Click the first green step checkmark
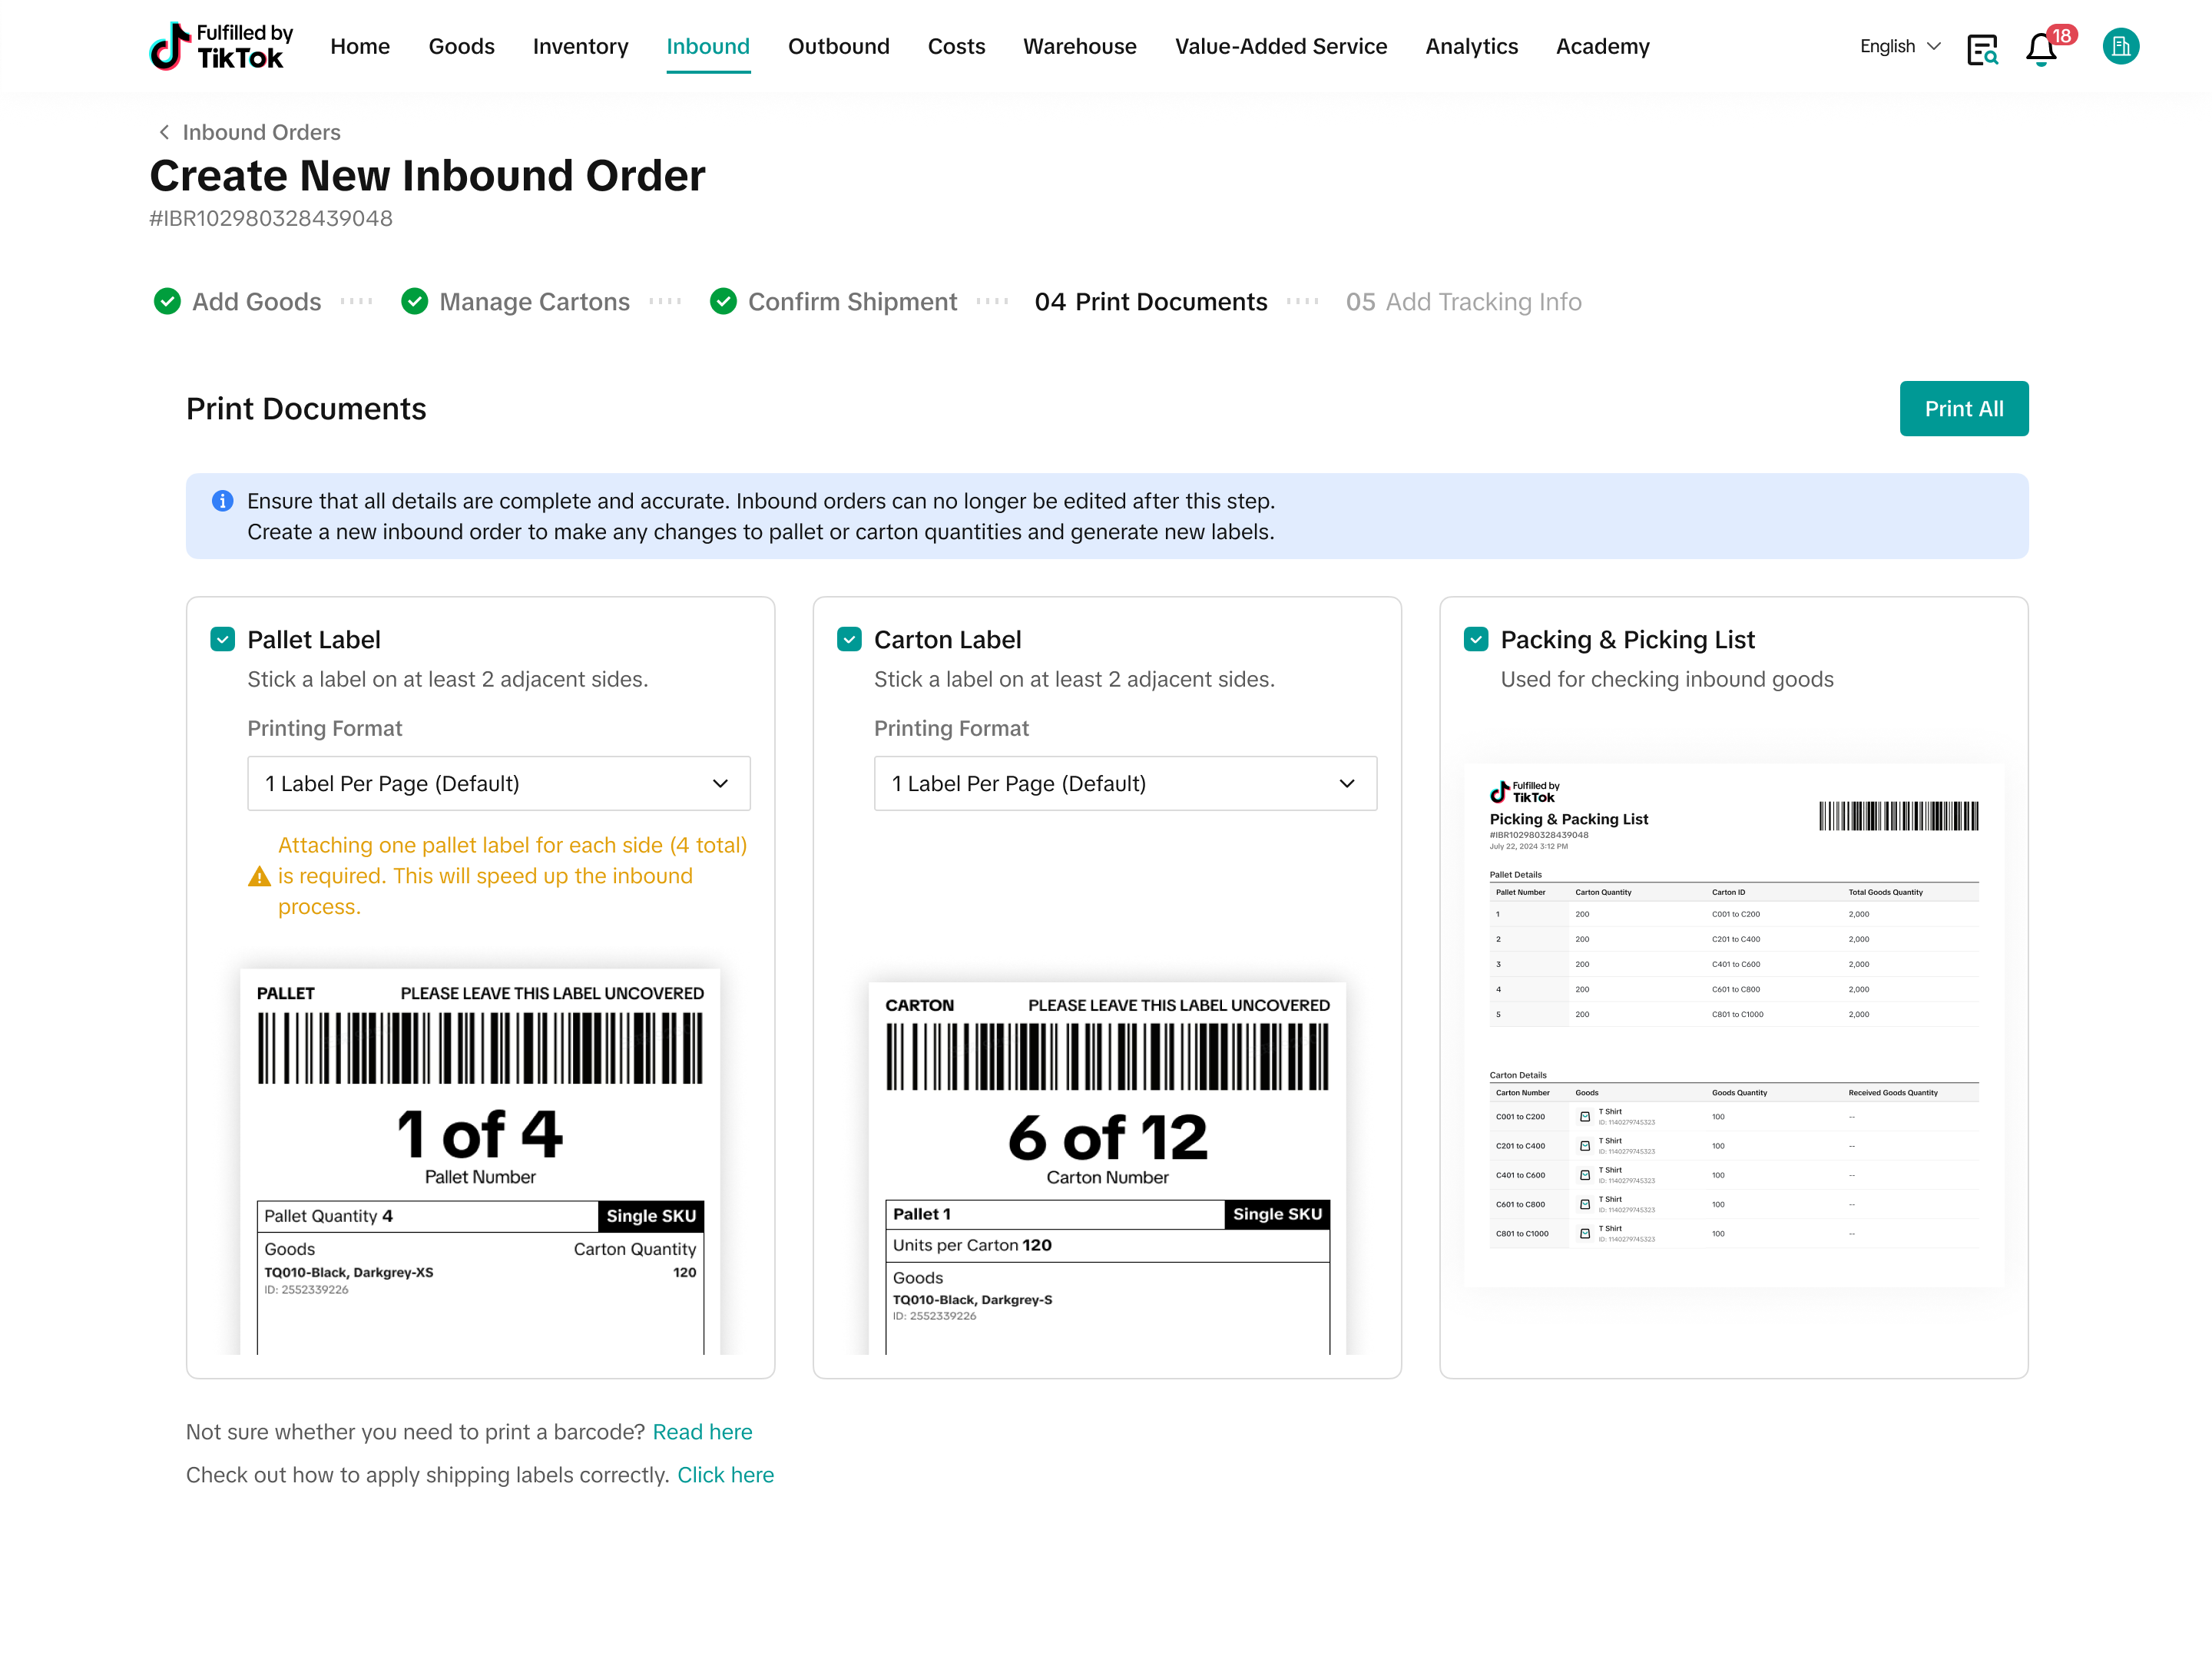This screenshot has height=1659, width=2212. pyautogui.click(x=167, y=301)
